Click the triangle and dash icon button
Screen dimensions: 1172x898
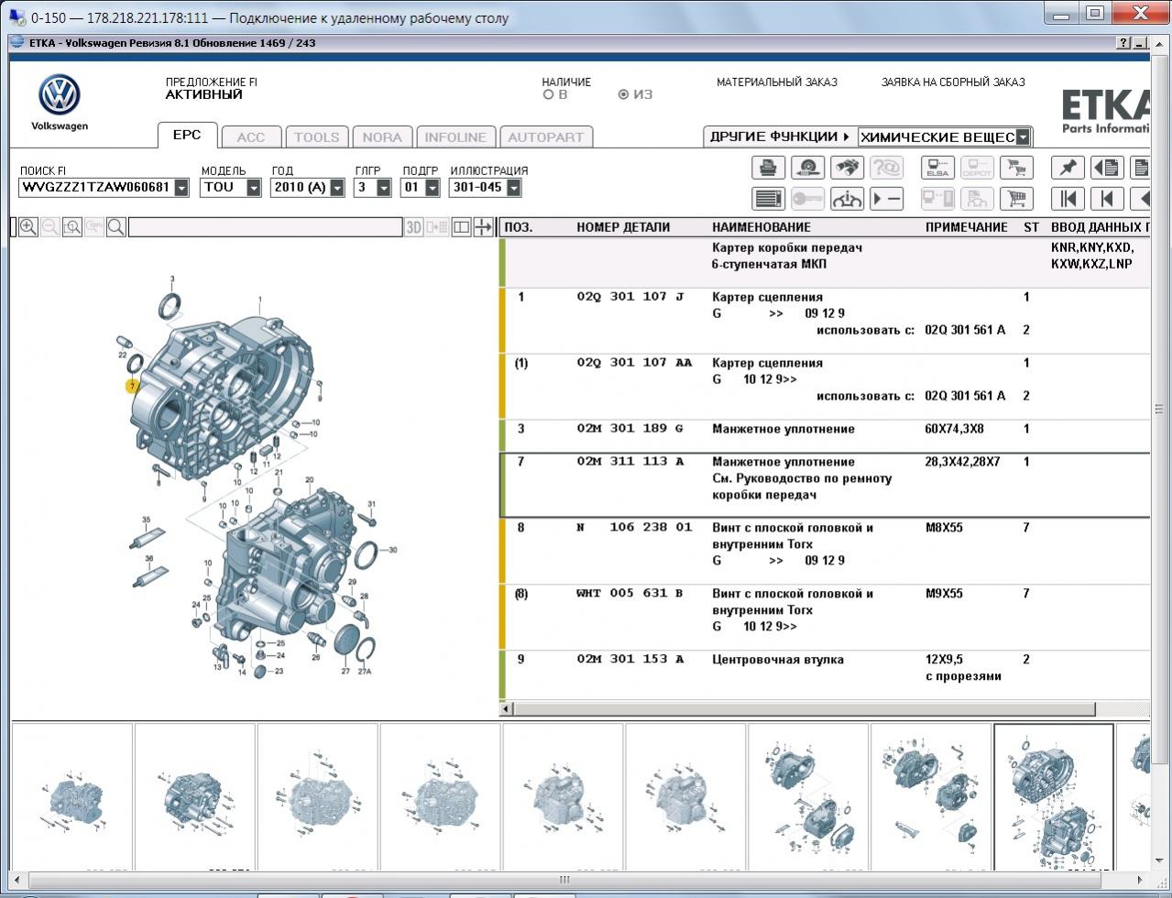[886, 198]
